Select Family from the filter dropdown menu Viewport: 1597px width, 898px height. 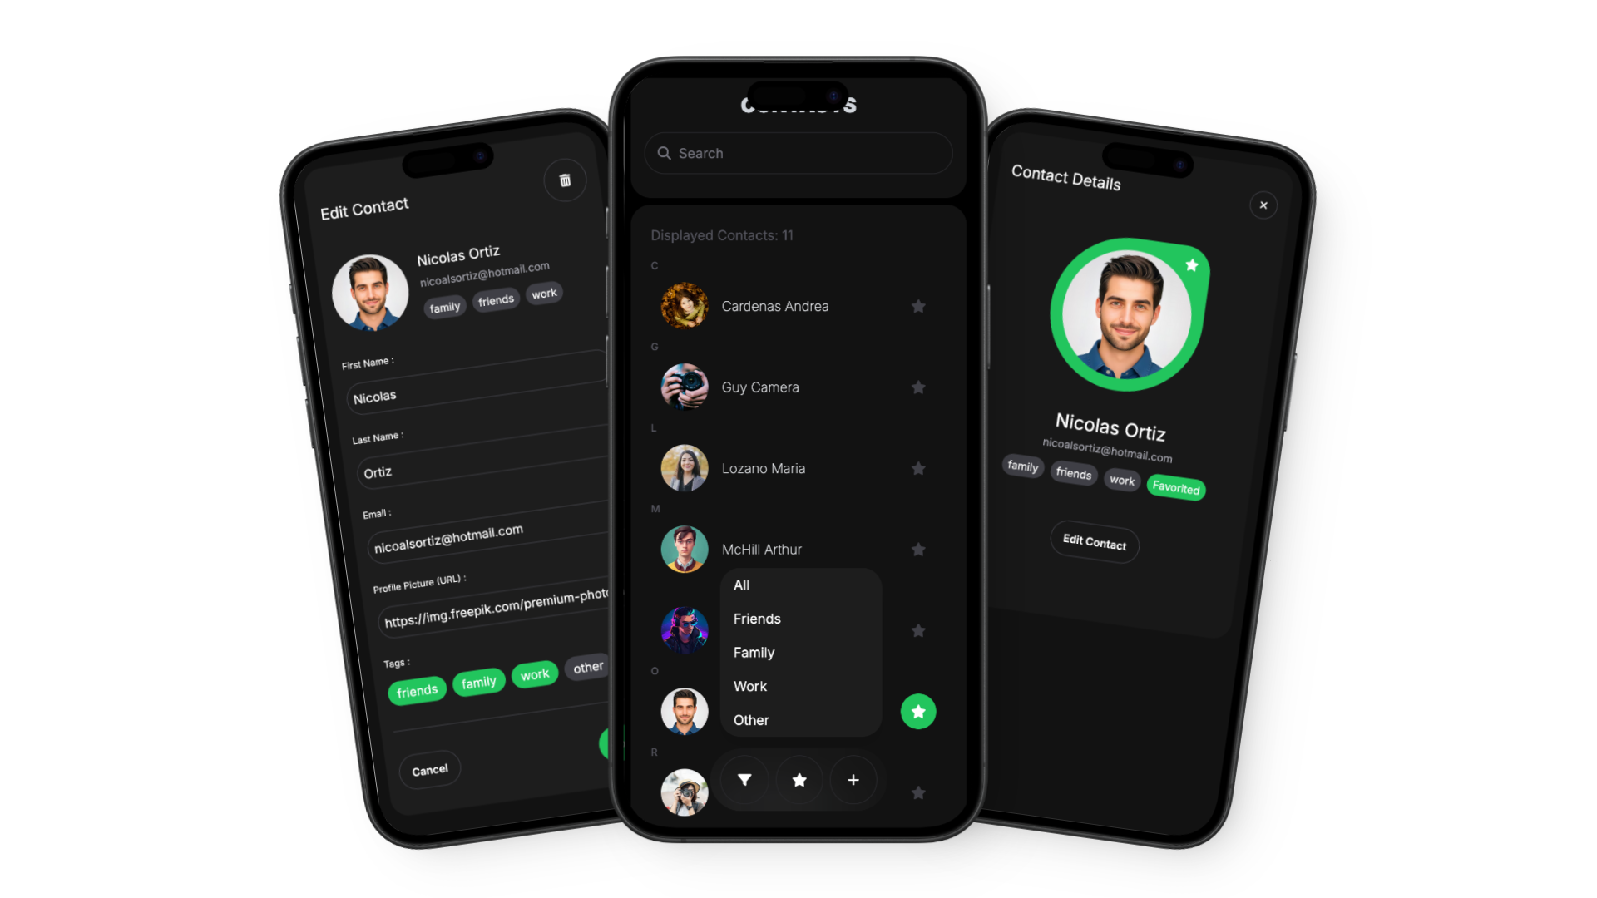coord(754,653)
